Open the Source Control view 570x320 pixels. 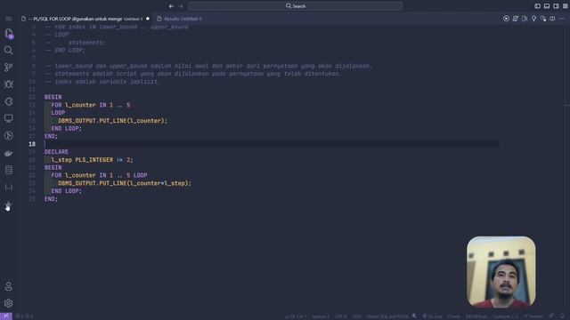[8, 68]
